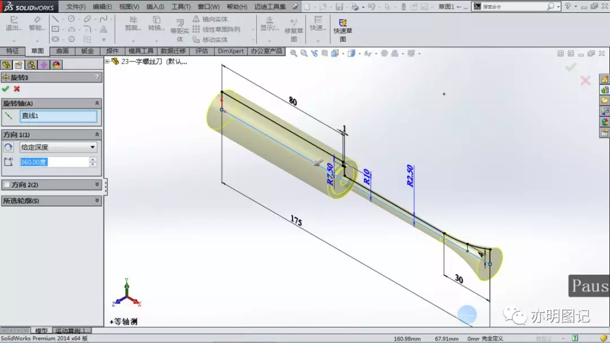Open the DimXpertManager tab icon
The width and height of the screenshot is (610, 343).
[43, 64]
